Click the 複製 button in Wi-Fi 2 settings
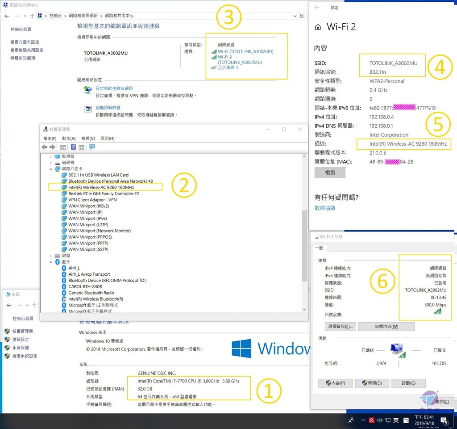Image resolution: width=457 pixels, height=429 pixels. point(330,172)
